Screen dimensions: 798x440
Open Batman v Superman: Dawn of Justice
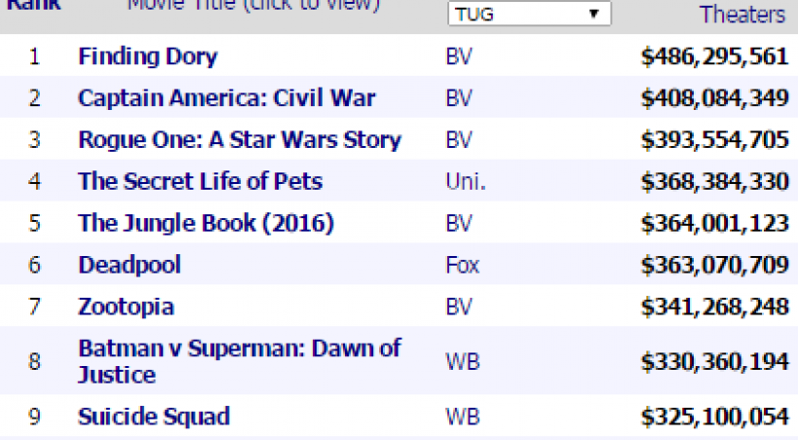239,361
